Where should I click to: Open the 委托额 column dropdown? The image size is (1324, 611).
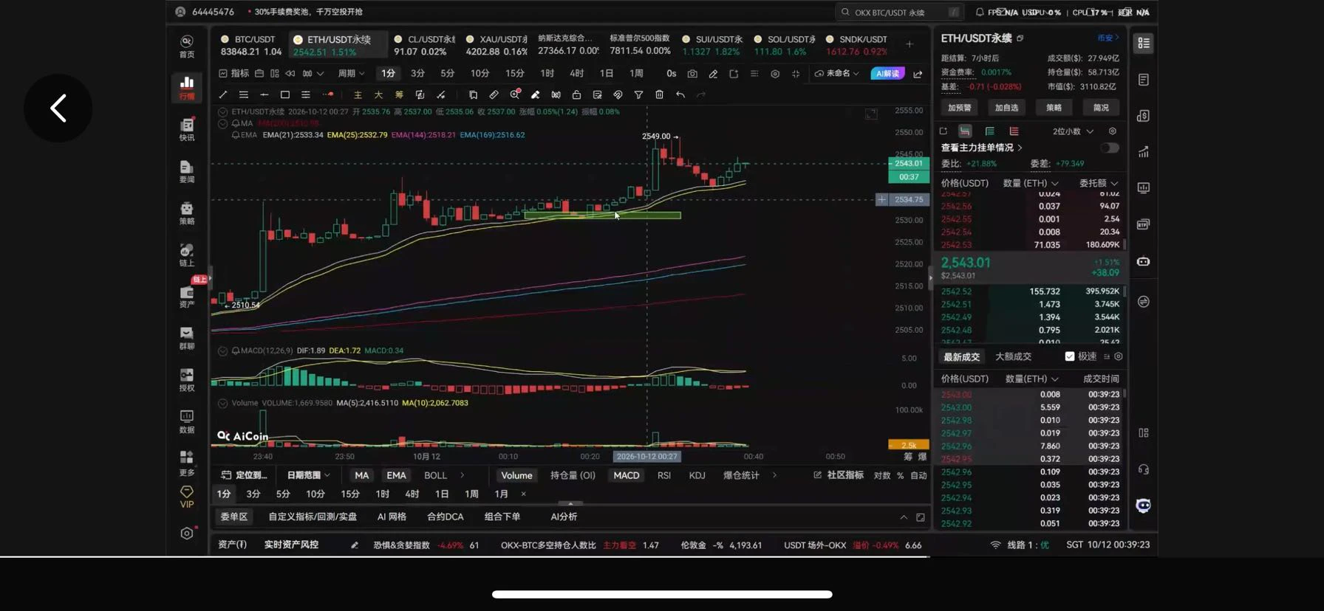pos(1099,183)
